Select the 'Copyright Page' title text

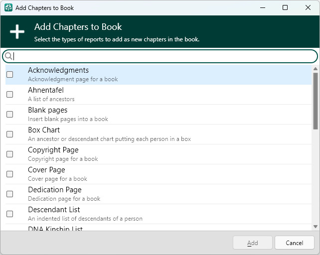53,150
